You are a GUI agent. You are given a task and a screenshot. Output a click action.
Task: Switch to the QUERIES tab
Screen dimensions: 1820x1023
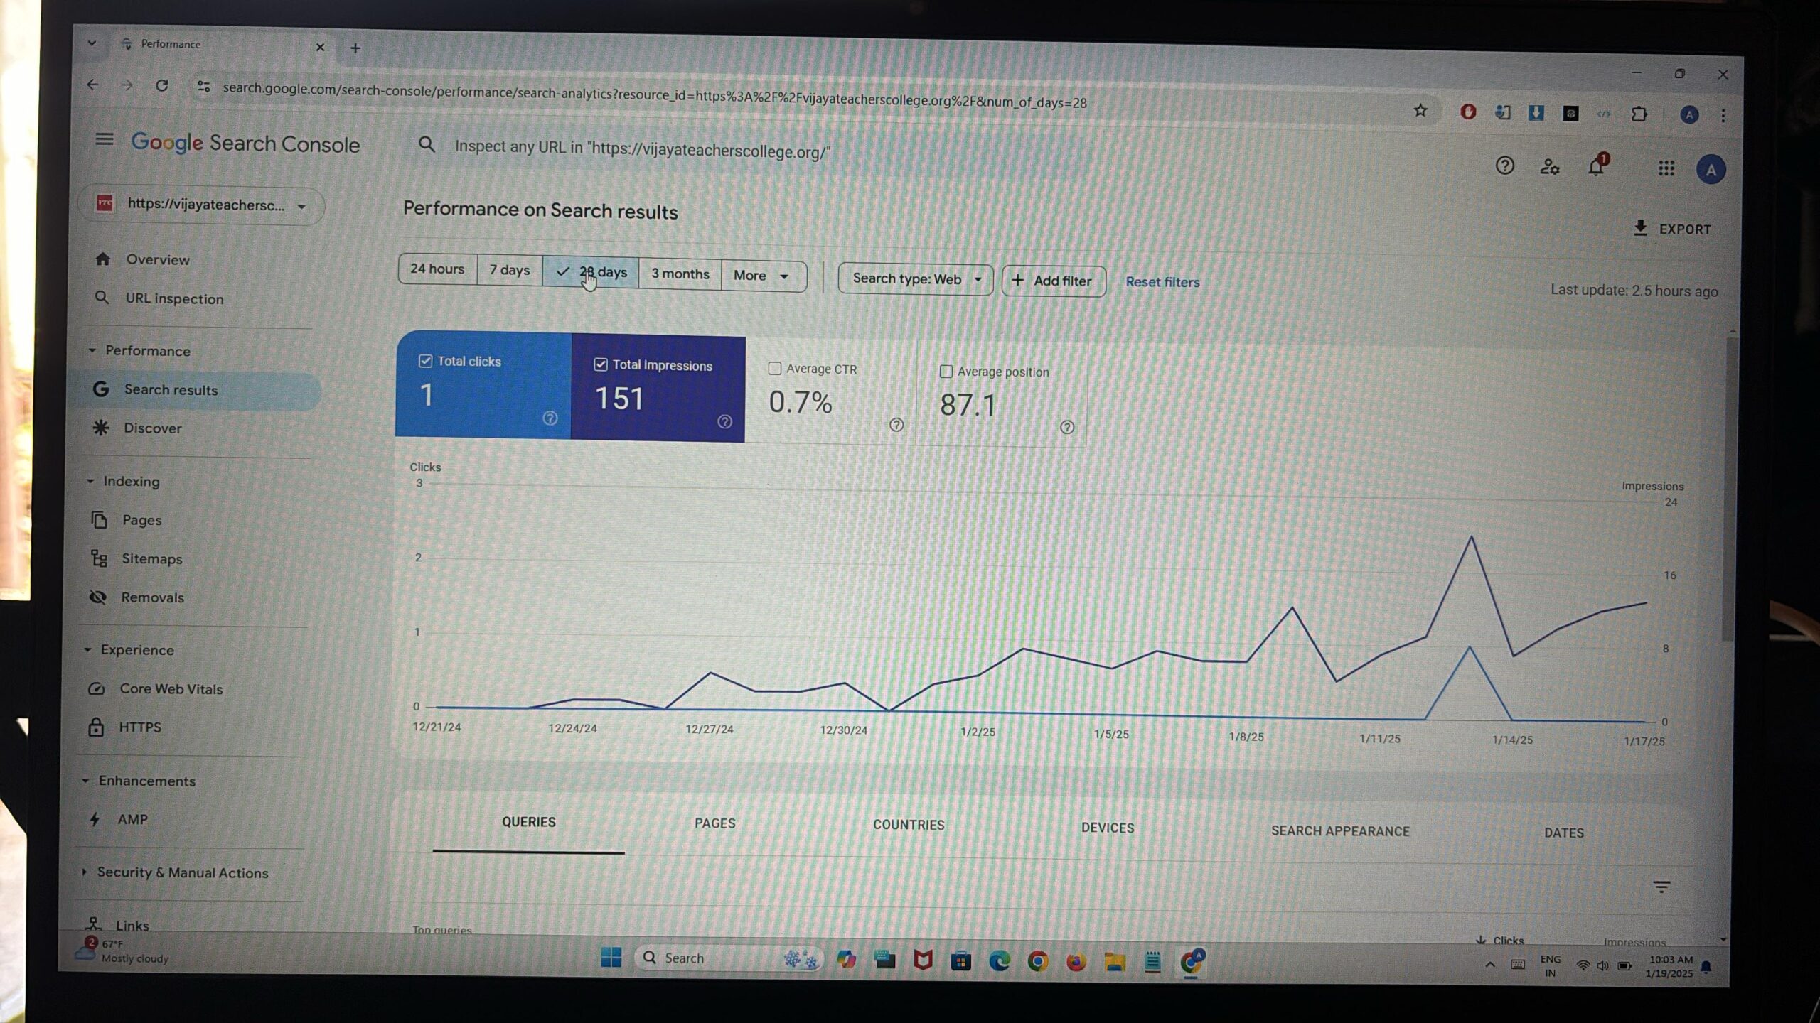click(529, 822)
